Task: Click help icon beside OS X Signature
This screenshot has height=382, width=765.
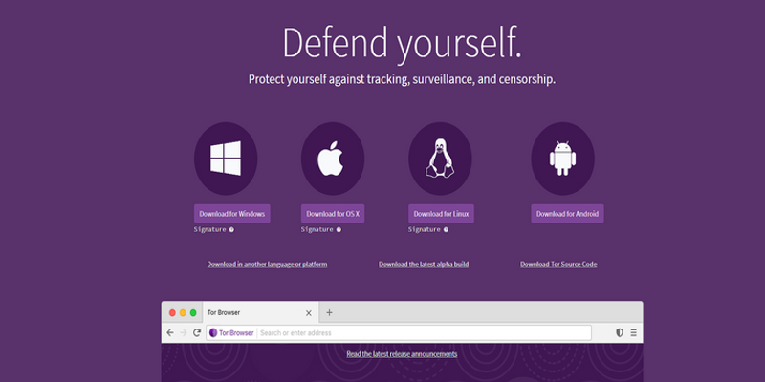Action: [x=339, y=229]
